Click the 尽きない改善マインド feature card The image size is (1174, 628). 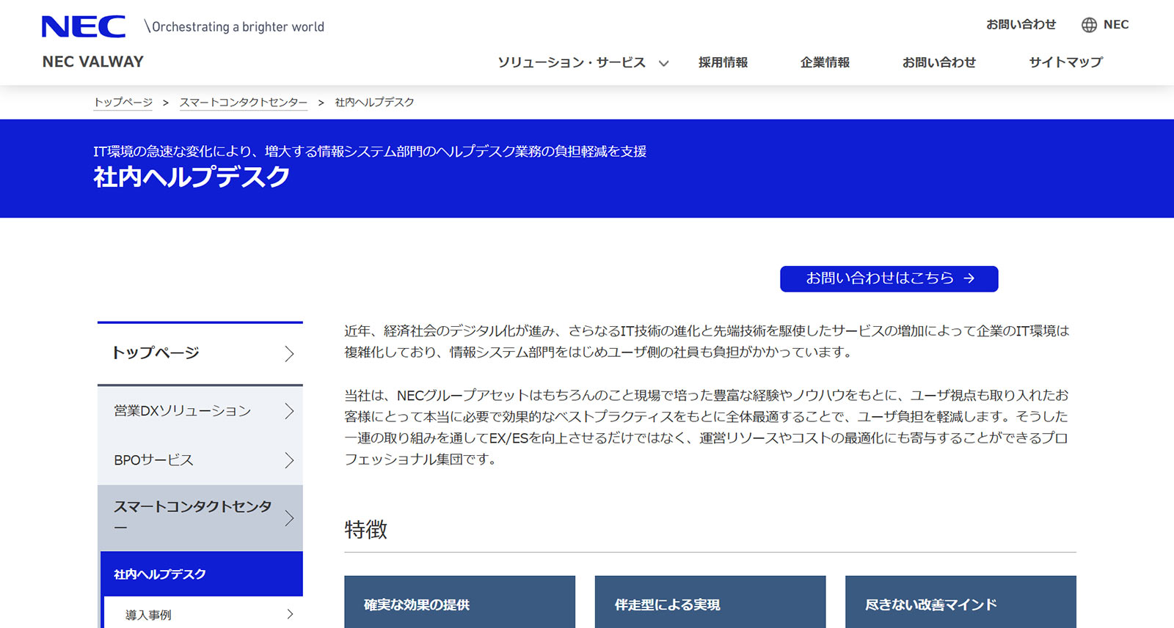(960, 602)
